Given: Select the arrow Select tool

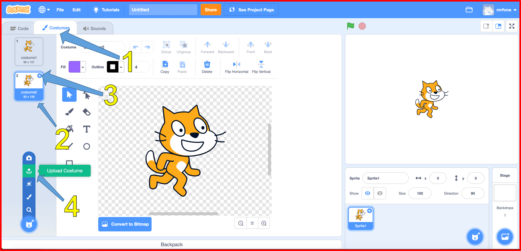Looking at the screenshot, I should [x=69, y=94].
